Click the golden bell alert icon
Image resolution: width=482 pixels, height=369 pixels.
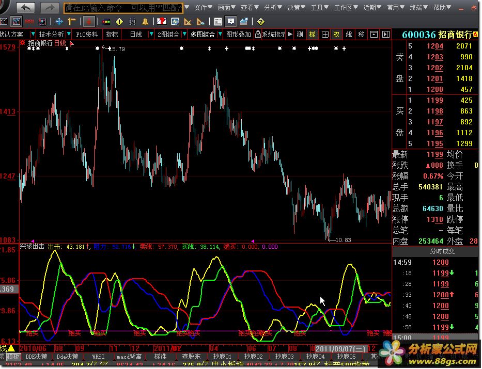pyautogui.click(x=145, y=22)
